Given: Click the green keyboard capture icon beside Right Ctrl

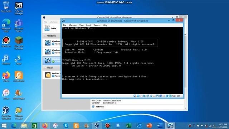Looking at the screenshot, I should (170, 96).
